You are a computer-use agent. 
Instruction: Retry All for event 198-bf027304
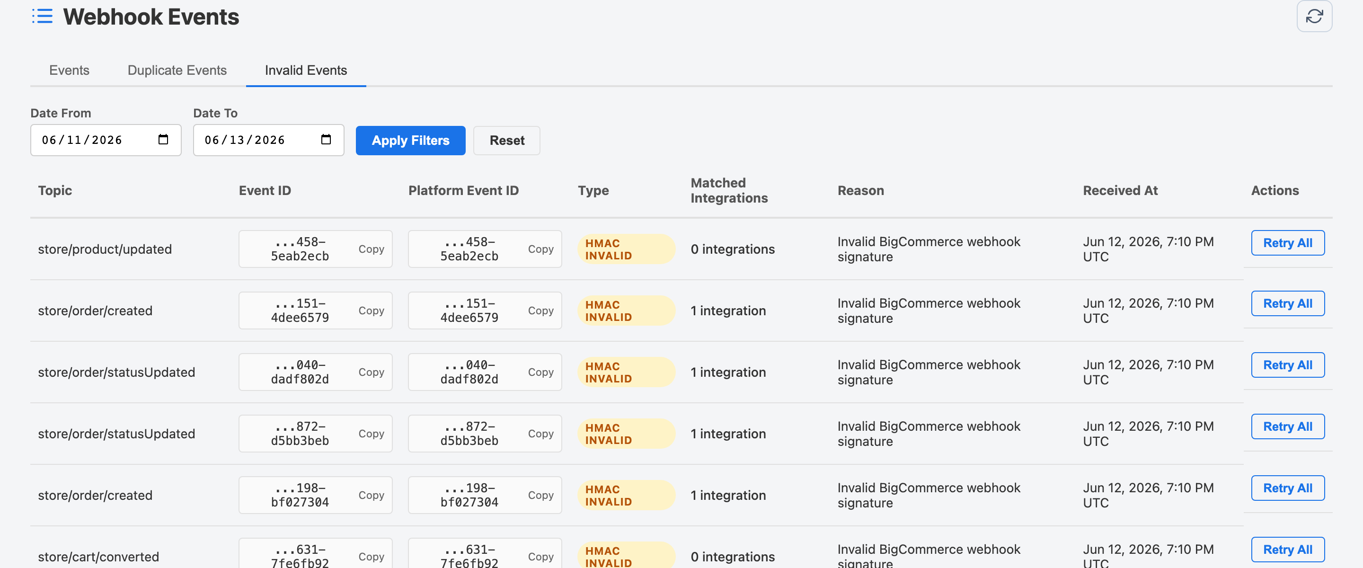coord(1287,488)
